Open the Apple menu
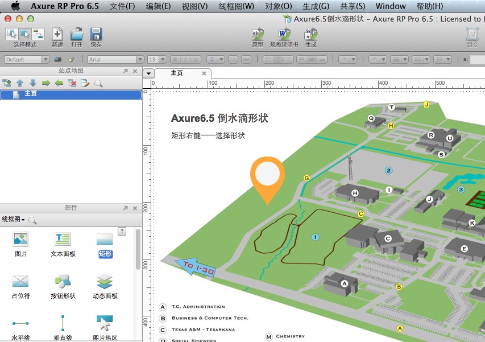 [15, 6]
